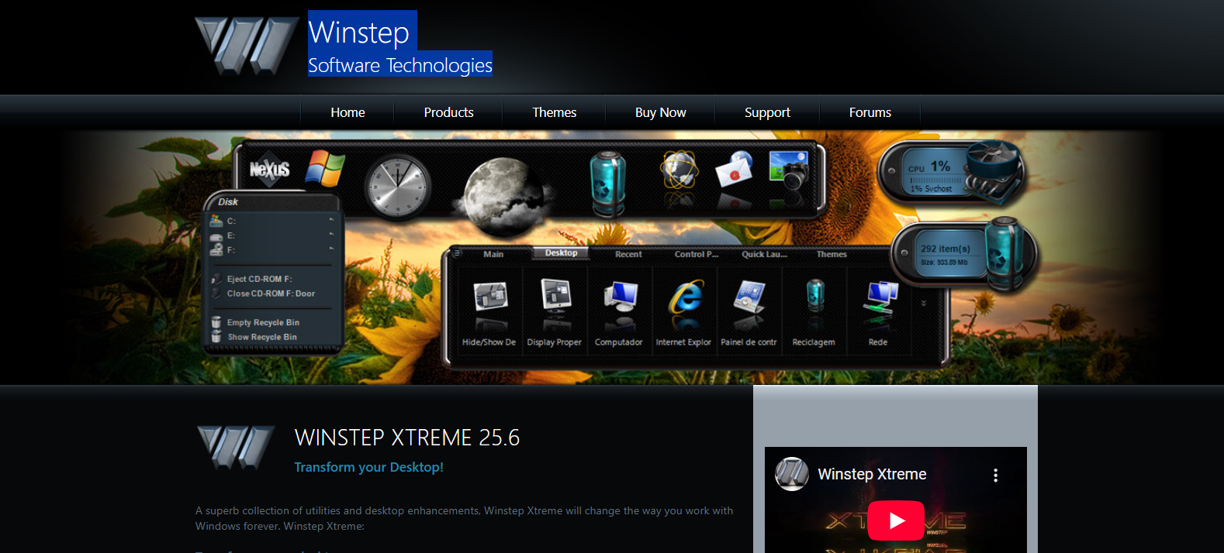This screenshot has height=553, width=1224.
Task: Expand the C: drive submenu arrow
Action: pyautogui.click(x=331, y=221)
